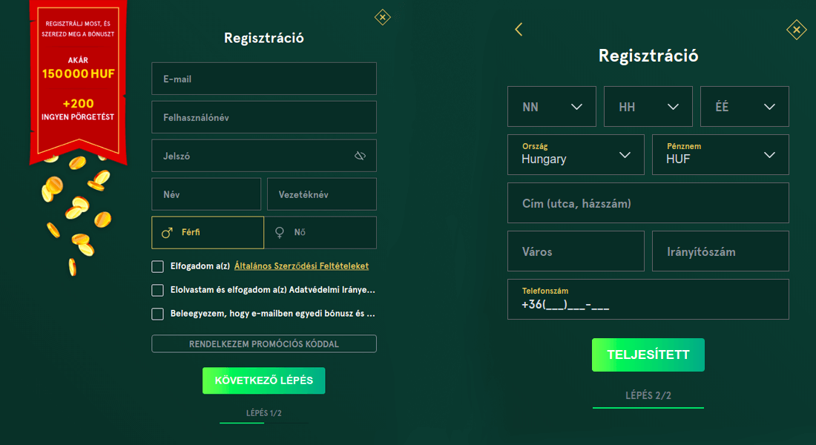Select the LÉPÉS 2/2 step indicator
Viewport: 816px width, 445px height.
pos(648,395)
